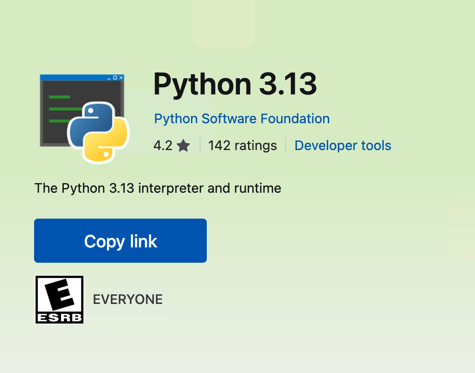Click the app description text

pos(157,188)
